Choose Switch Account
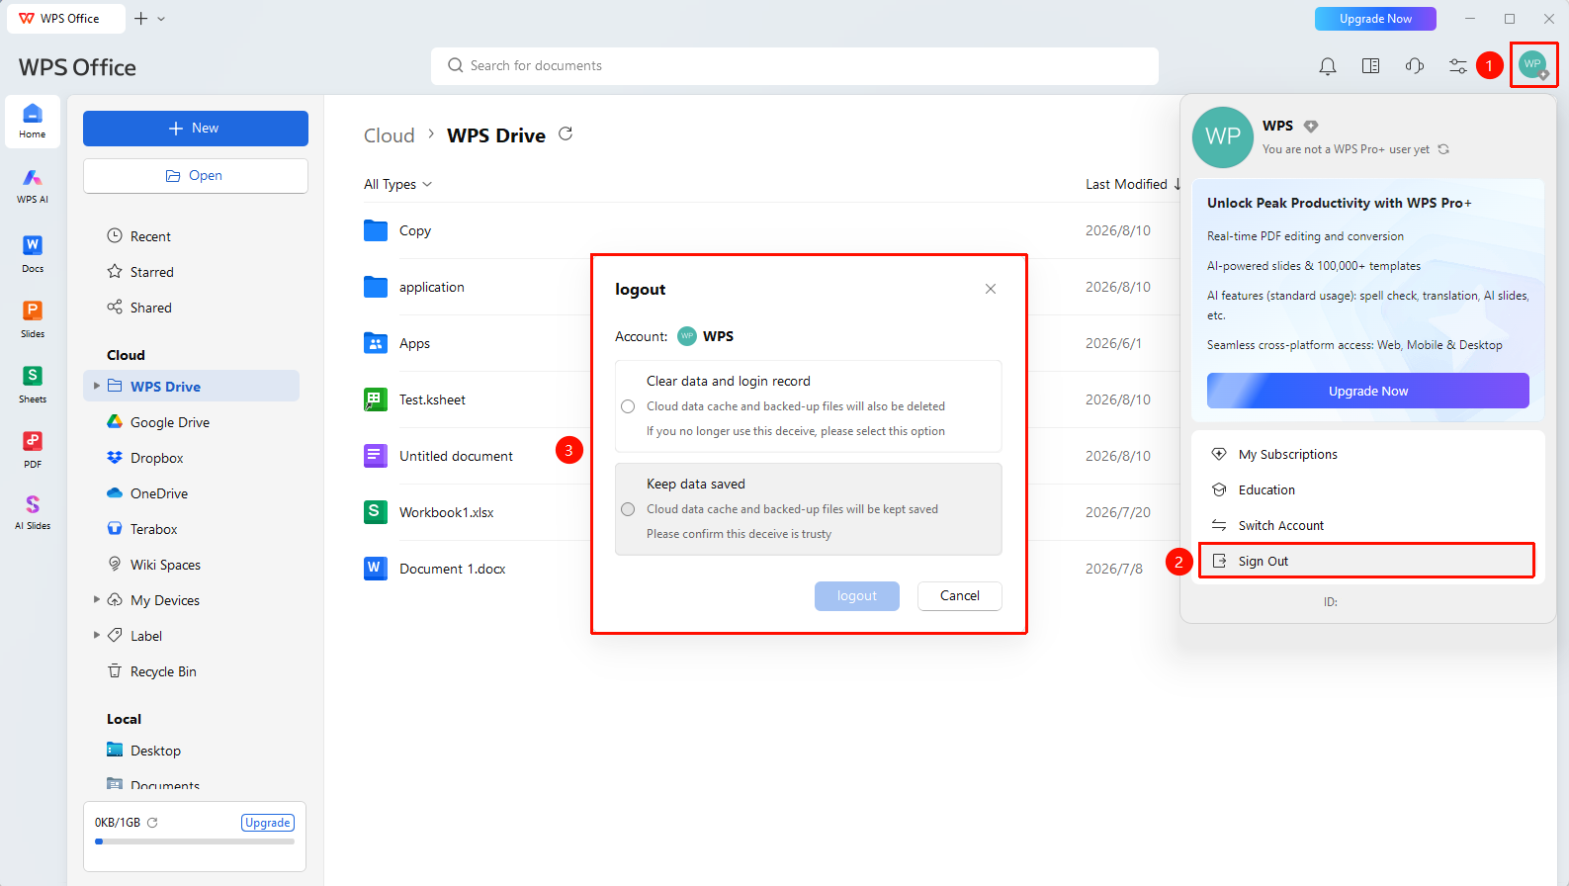This screenshot has height=886, width=1569. tap(1367, 525)
